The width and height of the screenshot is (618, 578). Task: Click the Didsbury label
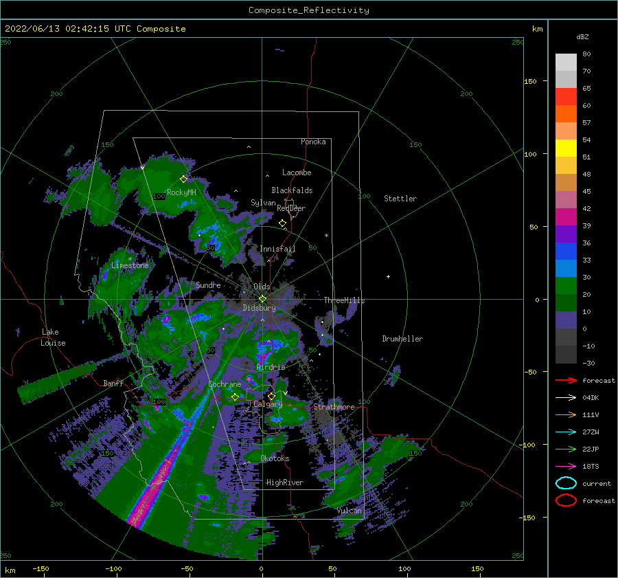tap(259, 308)
